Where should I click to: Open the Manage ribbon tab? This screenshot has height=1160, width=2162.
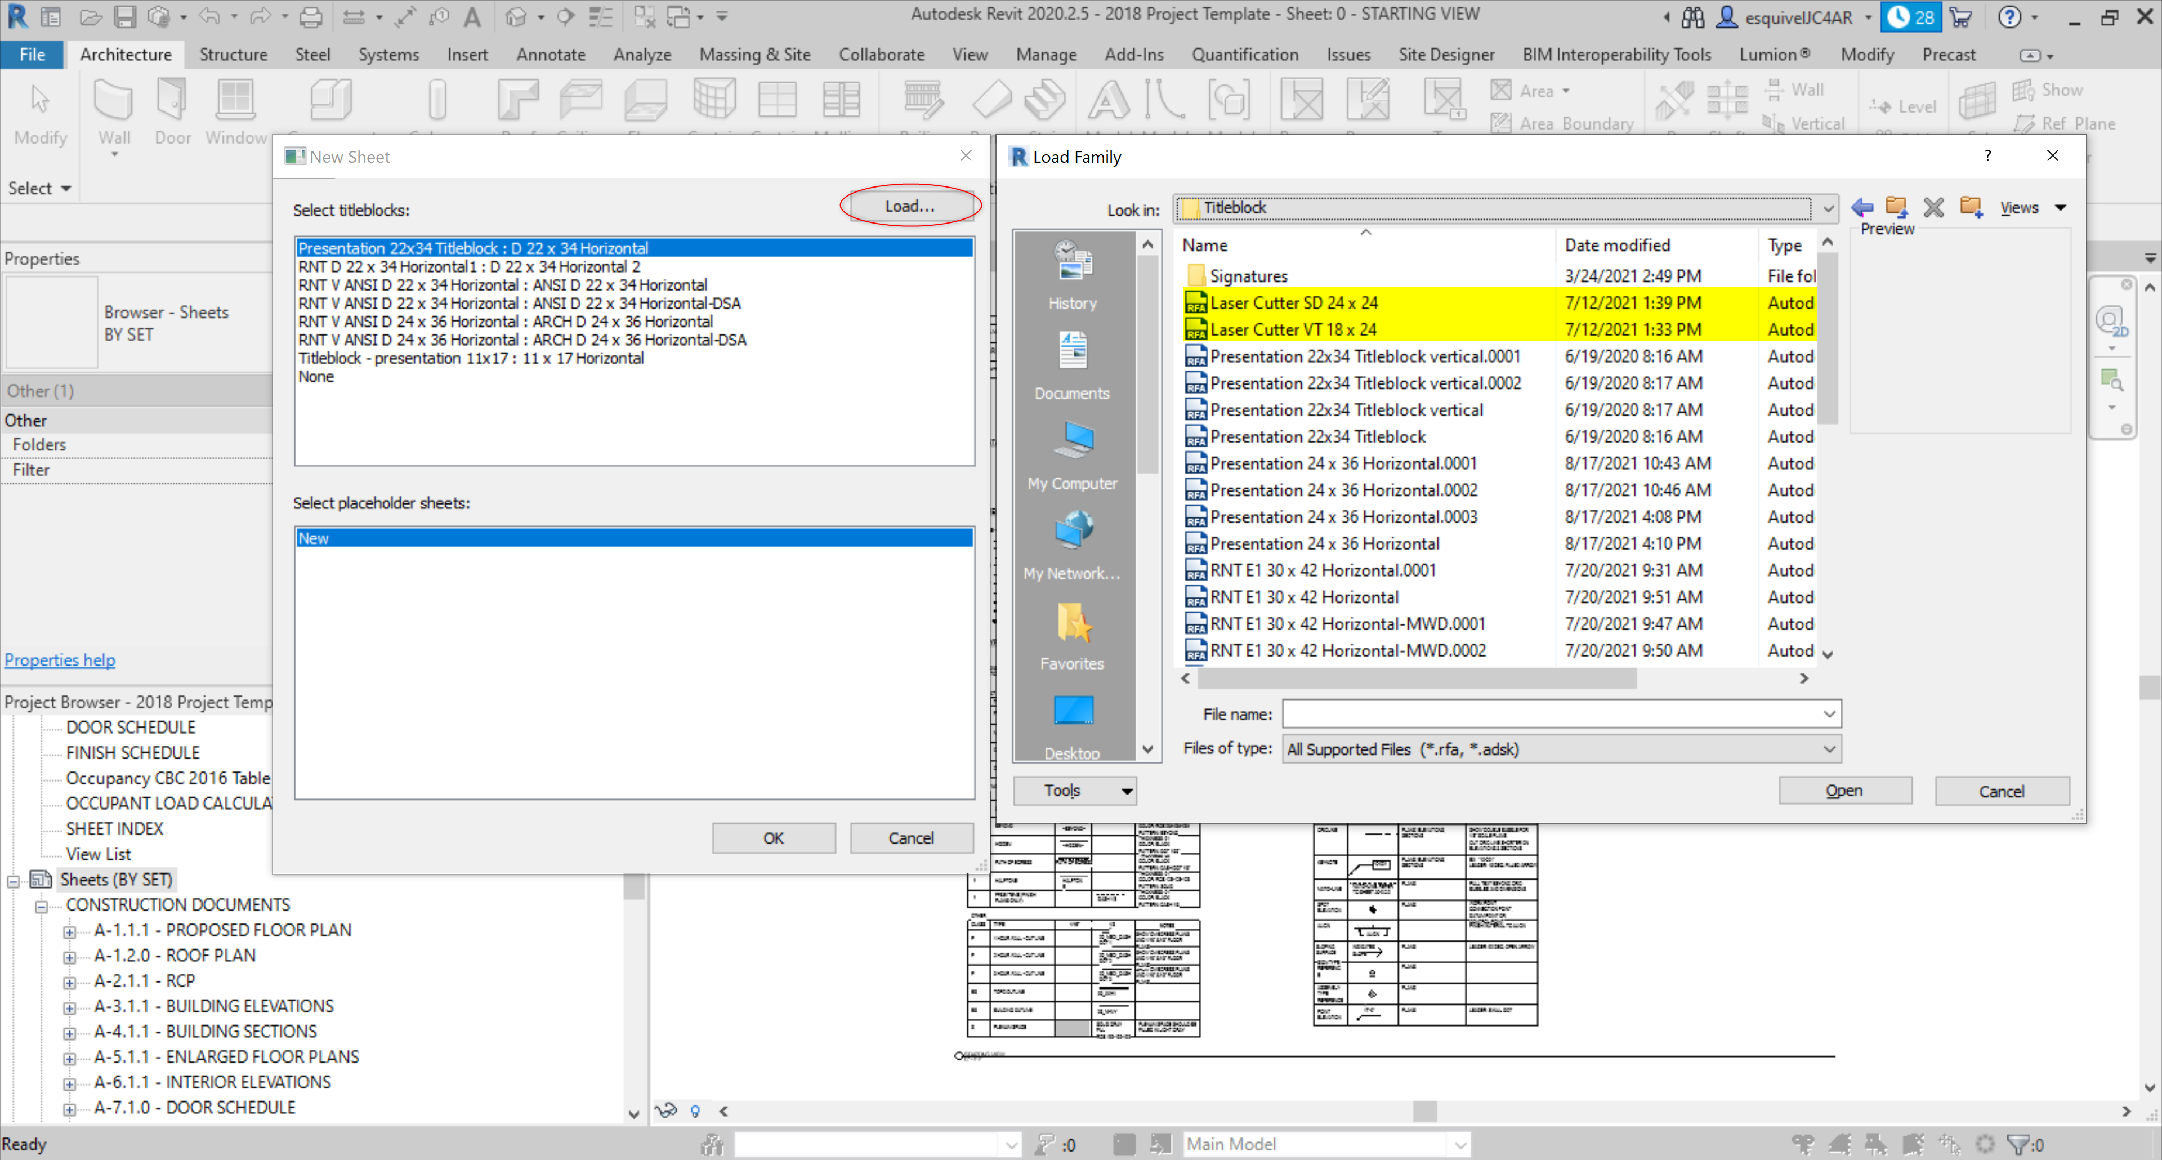click(1046, 55)
